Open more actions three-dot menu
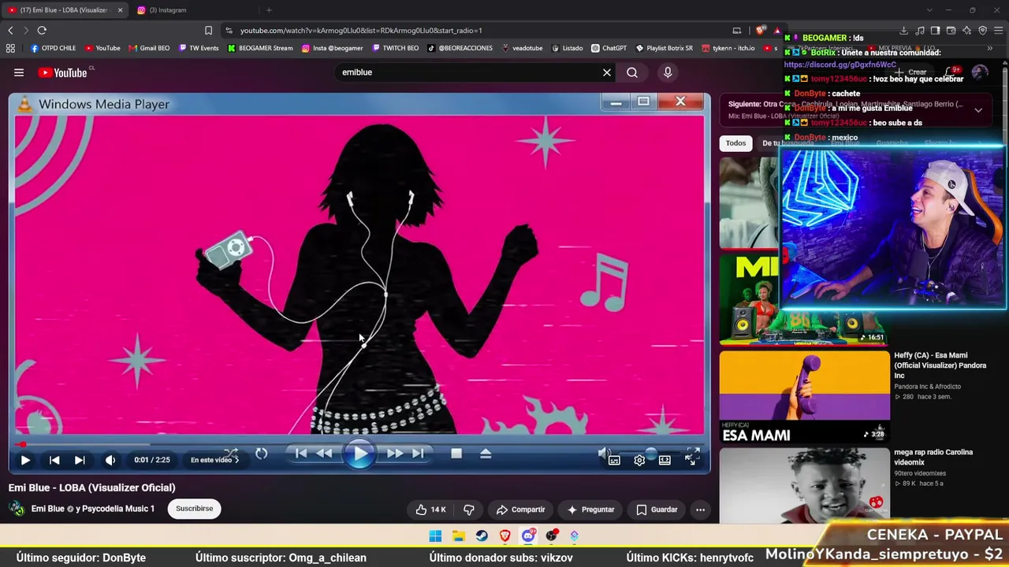The height and width of the screenshot is (567, 1009). point(700,510)
